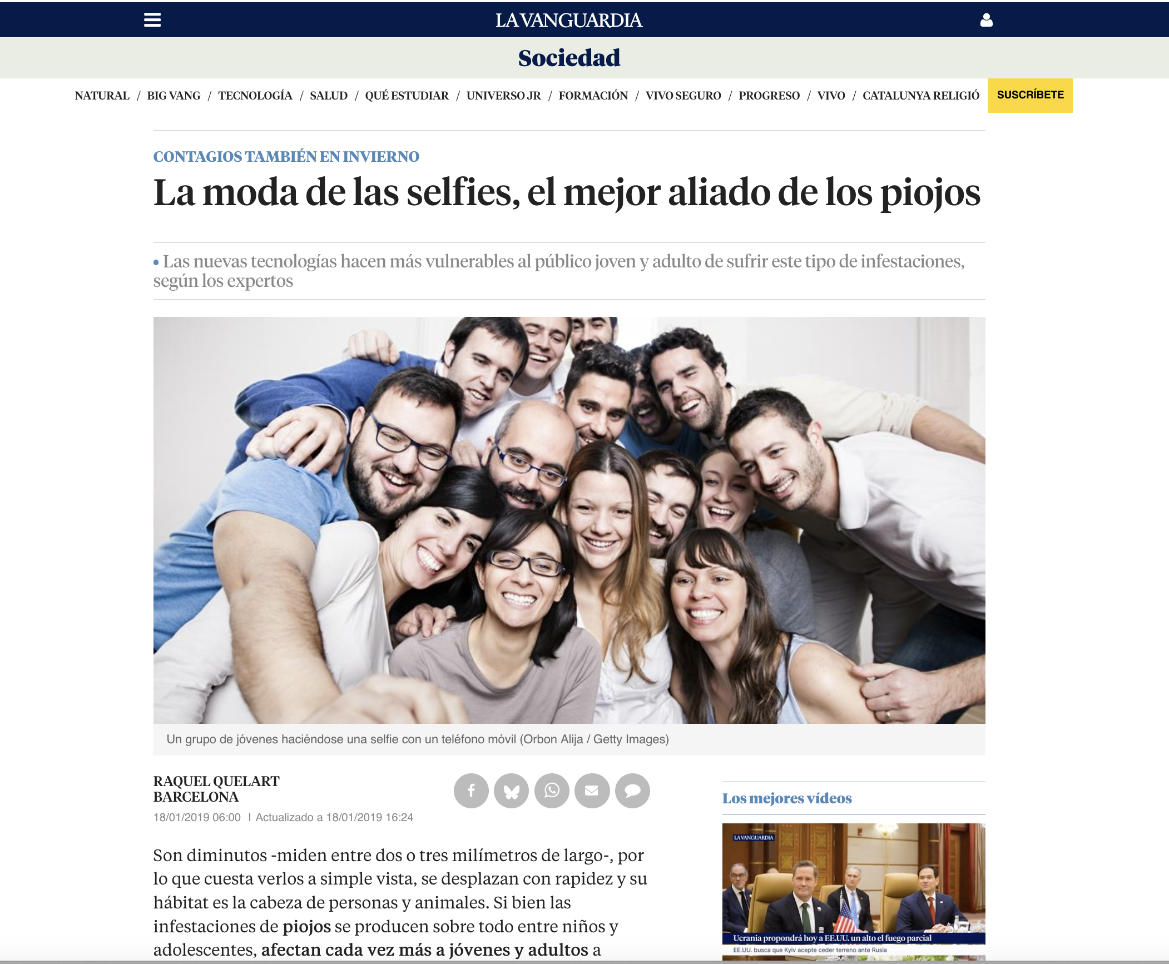The width and height of the screenshot is (1169, 964).
Task: Open the hamburger menu icon
Action: pos(152,20)
